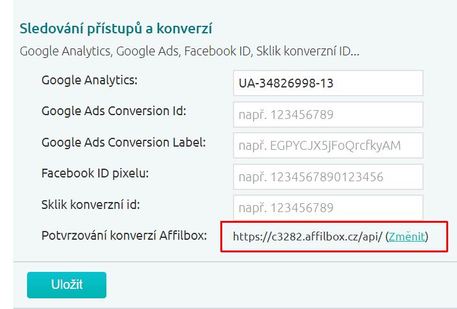Save settings with the Uložit button
Viewport: 457px width, 309px height.
[67, 285]
